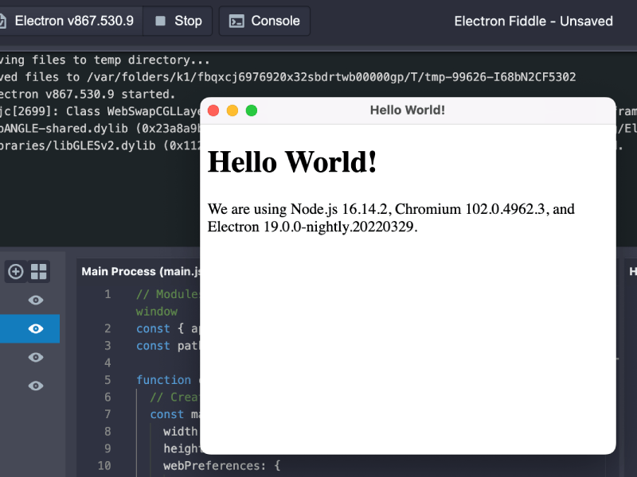
Task: Click the editor grid layout icon
Action: coord(39,272)
